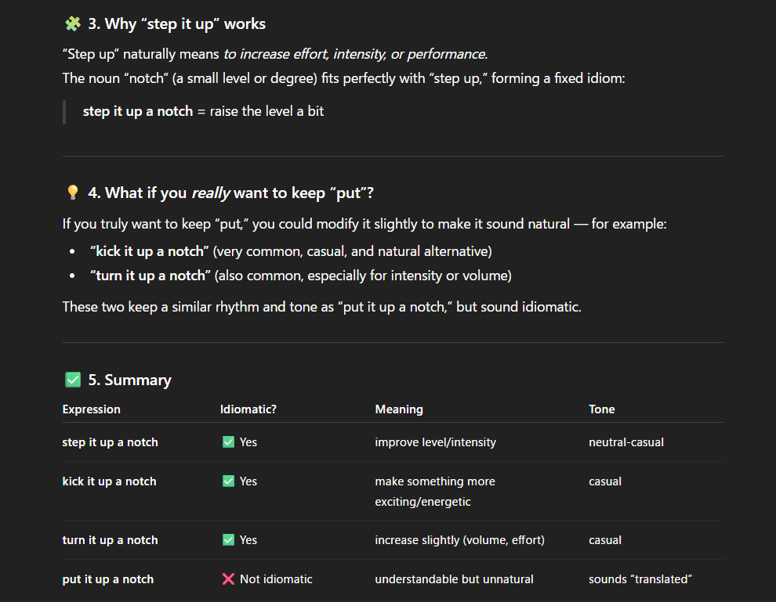
Task: Click the lightbulb emoji beside heading 4
Action: pyautogui.click(x=72, y=193)
